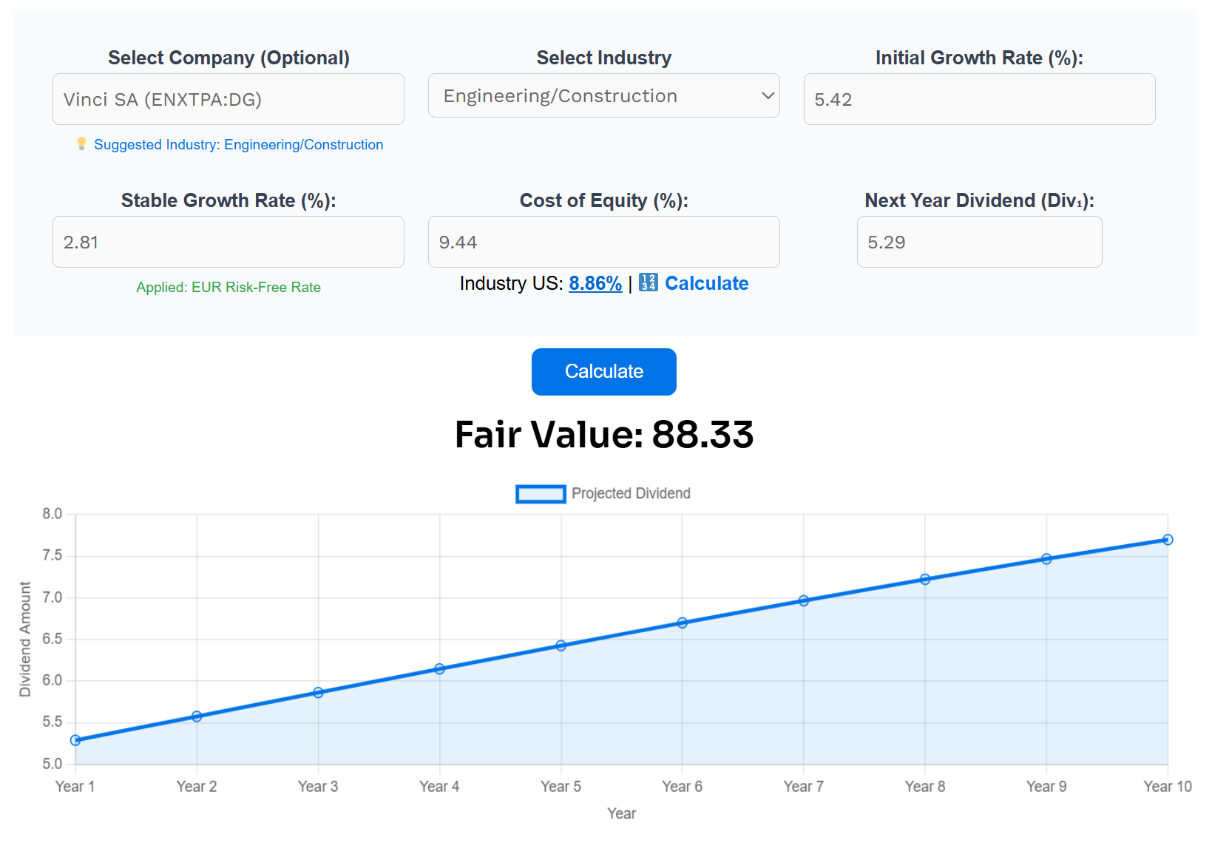1212x854 pixels.
Task: Click the blue Calculate button
Action: pyautogui.click(x=604, y=372)
